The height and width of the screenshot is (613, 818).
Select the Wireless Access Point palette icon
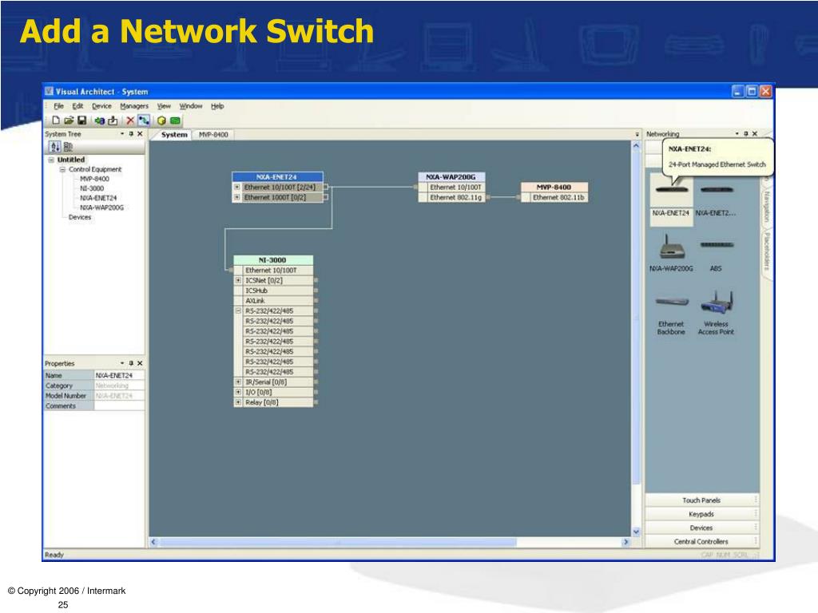pyautogui.click(x=716, y=313)
